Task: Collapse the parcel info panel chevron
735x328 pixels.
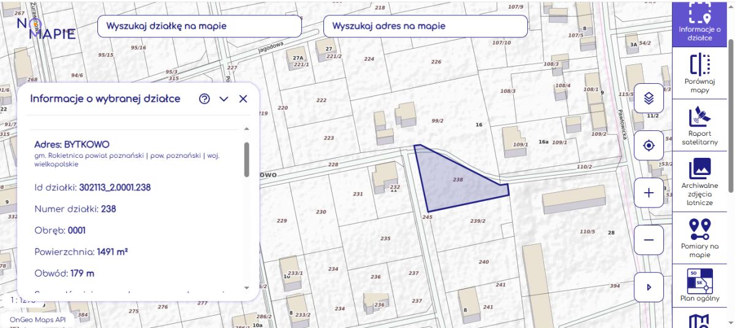Action: [224, 99]
